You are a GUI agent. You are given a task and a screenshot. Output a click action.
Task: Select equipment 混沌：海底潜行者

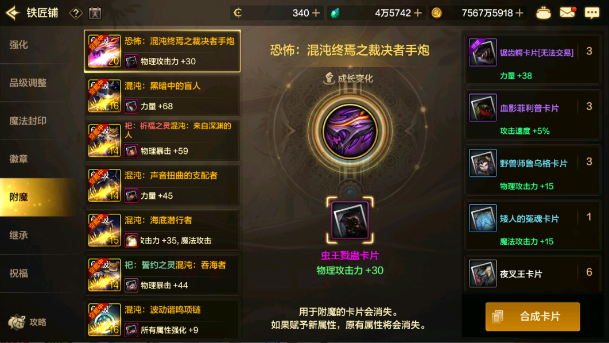click(162, 230)
